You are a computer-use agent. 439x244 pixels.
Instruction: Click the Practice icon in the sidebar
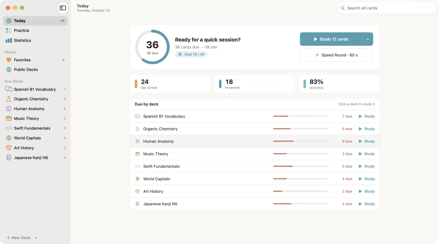click(9, 30)
